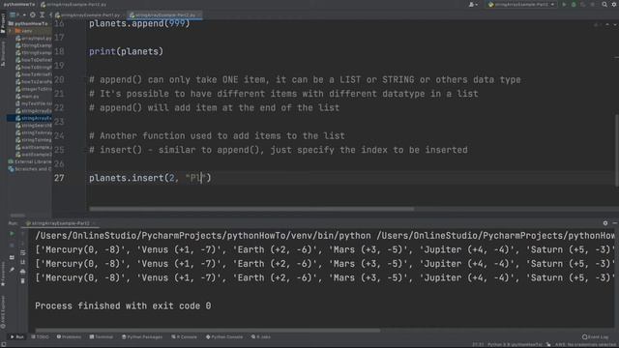Screen dimensions: 619x348
Task: Select External Libraries node
Action: coord(30,161)
